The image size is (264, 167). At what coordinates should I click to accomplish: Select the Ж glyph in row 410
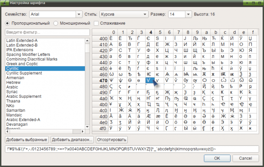(x=167, y=44)
